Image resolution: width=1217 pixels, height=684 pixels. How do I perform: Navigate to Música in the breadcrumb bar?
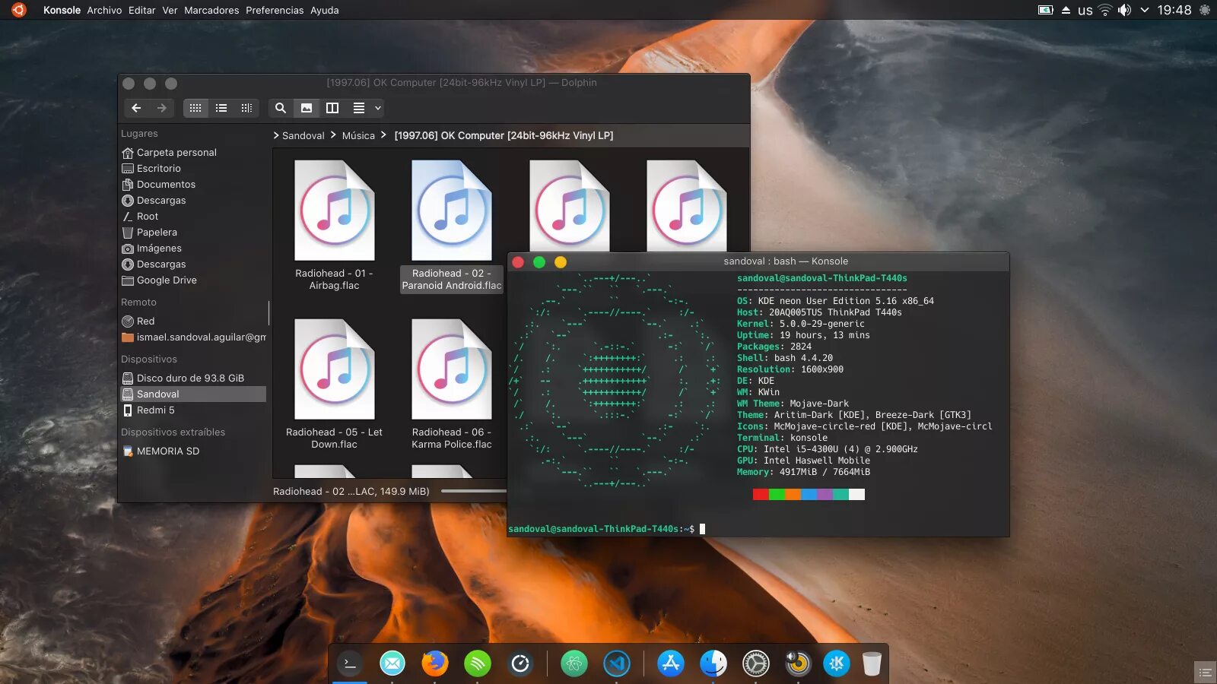[x=358, y=135]
